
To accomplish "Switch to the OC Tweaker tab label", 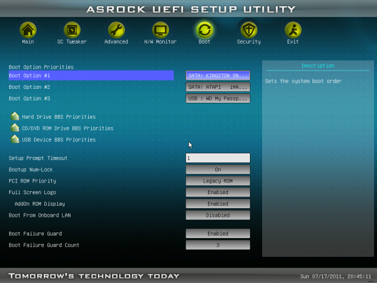I will (x=72, y=41).
